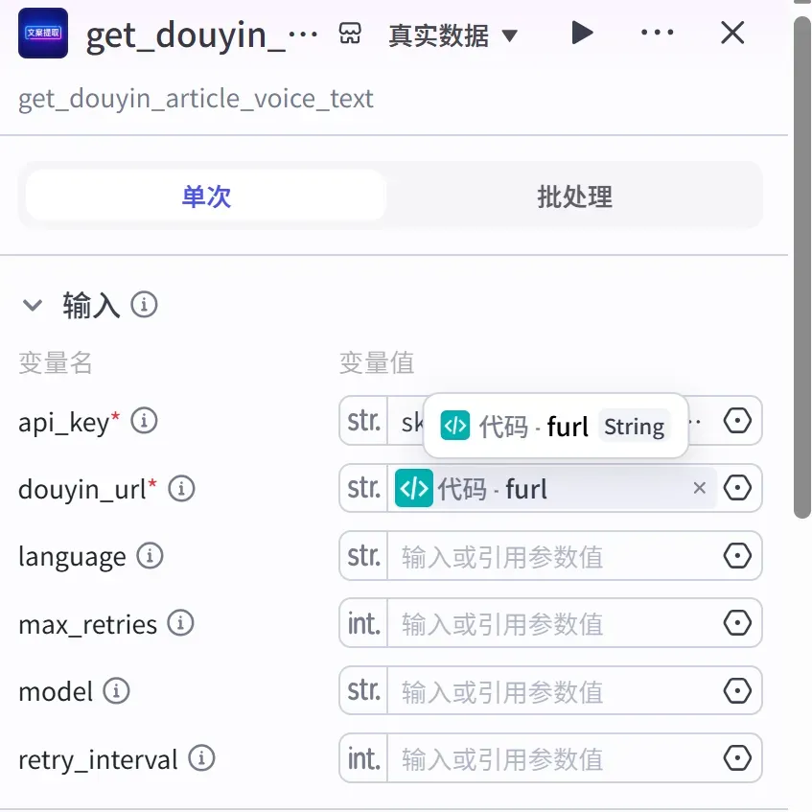The image size is (812, 812).
Task: Close the node configuration panel
Action: click(x=732, y=34)
